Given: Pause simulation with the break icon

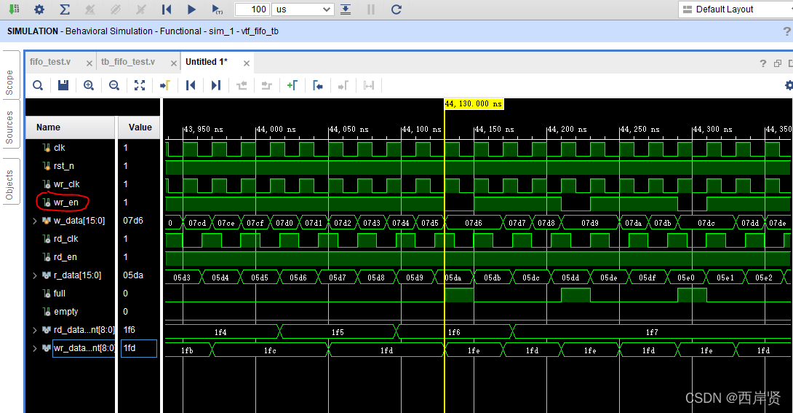Looking at the screenshot, I should [x=371, y=9].
